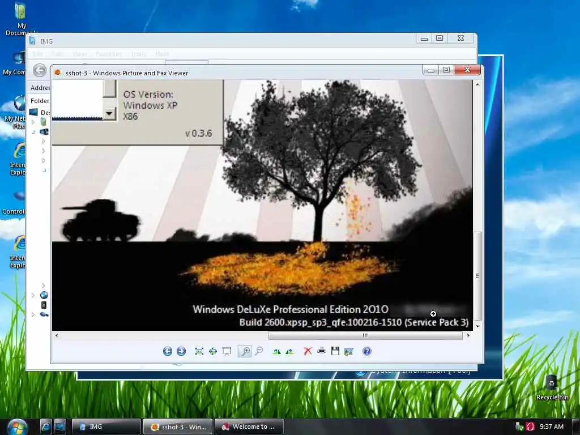Switch to Welcome to... taskbar button
The image size is (580, 435).
click(x=249, y=427)
